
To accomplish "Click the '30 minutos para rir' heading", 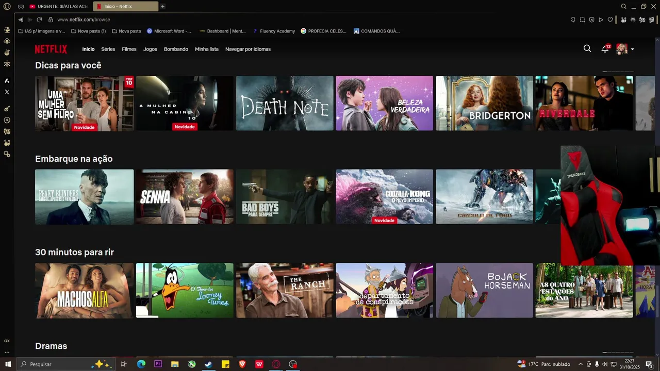I will pos(74,252).
